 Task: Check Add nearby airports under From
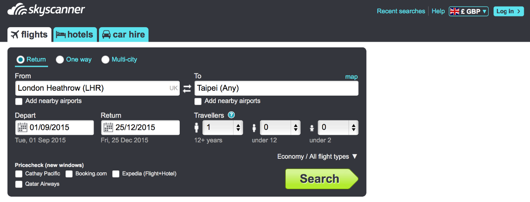point(19,101)
